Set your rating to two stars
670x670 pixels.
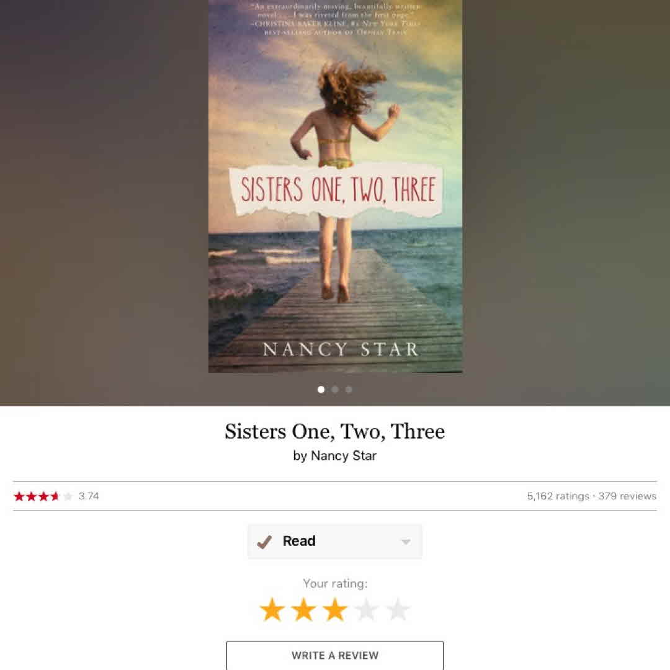point(304,609)
